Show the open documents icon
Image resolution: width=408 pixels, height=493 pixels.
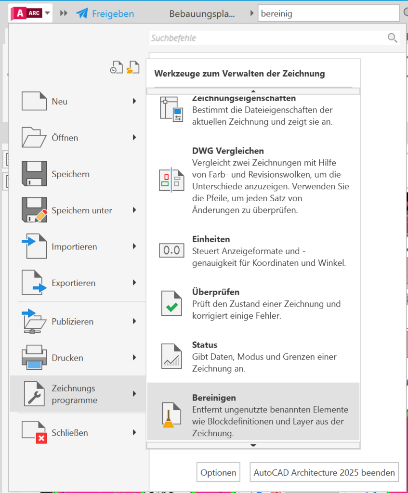132,68
